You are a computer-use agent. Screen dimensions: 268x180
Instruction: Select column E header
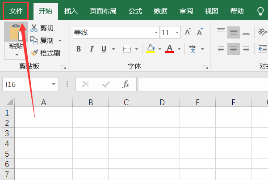[198, 102]
